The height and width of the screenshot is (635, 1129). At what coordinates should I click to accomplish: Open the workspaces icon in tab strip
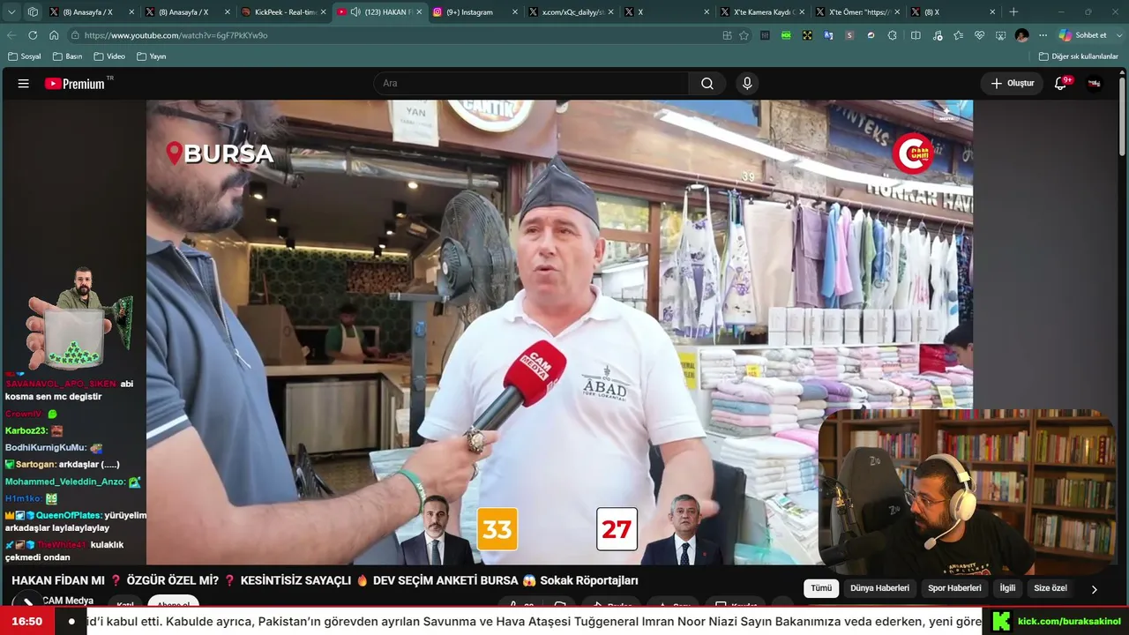click(33, 12)
